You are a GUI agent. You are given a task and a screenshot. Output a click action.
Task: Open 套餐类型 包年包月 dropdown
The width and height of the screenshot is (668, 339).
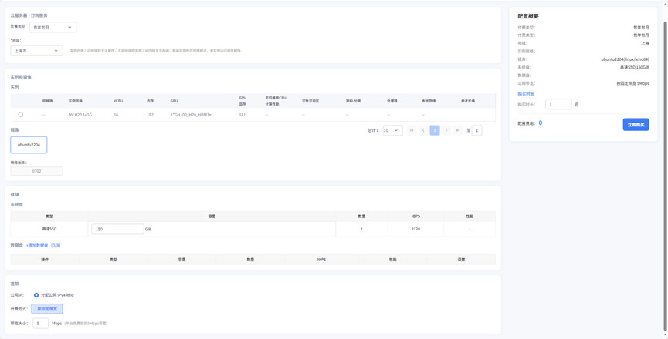tap(53, 27)
